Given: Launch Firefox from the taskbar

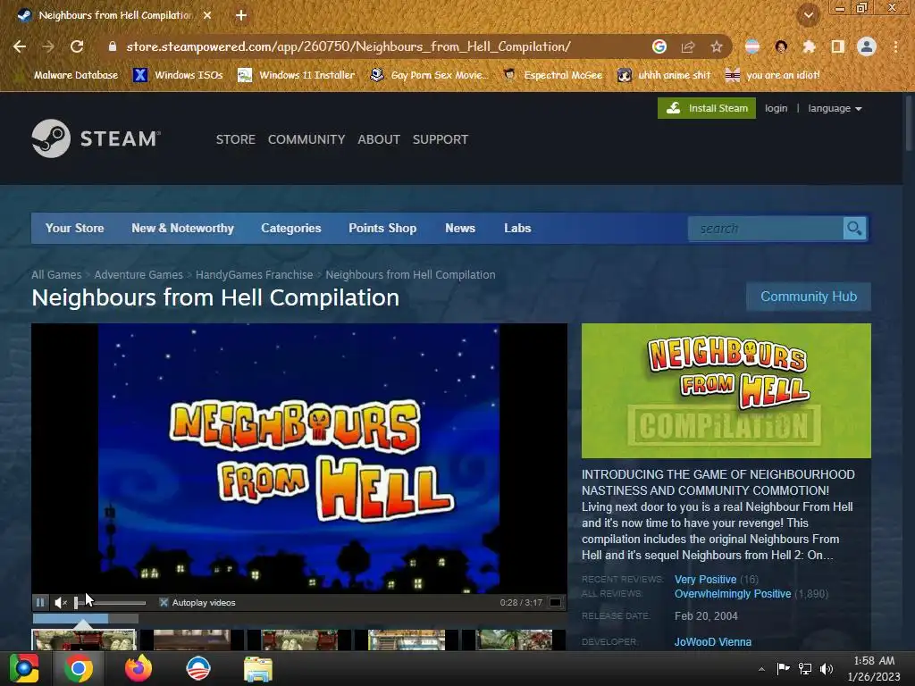Looking at the screenshot, I should [x=139, y=668].
